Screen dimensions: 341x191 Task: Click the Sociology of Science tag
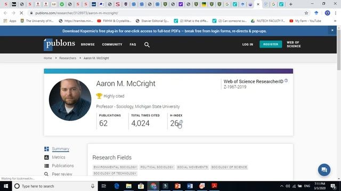[229, 167]
